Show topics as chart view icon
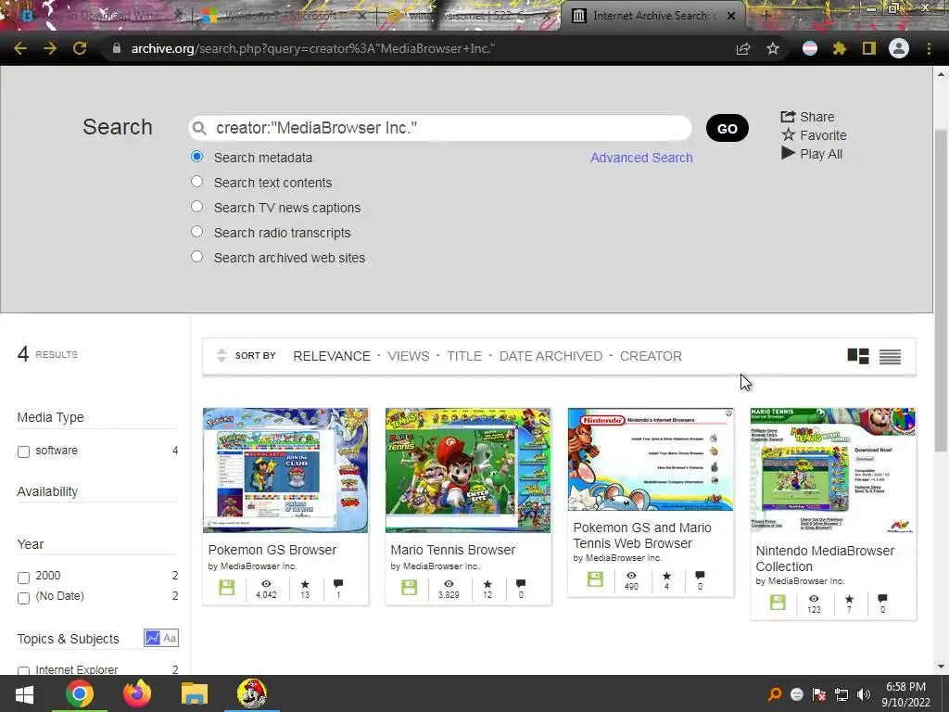Screen dimensions: 949x712 click(x=153, y=638)
